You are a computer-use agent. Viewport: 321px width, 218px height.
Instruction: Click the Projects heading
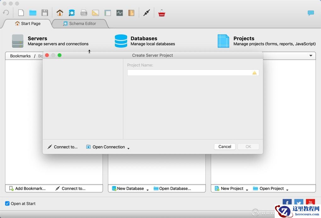point(244,38)
